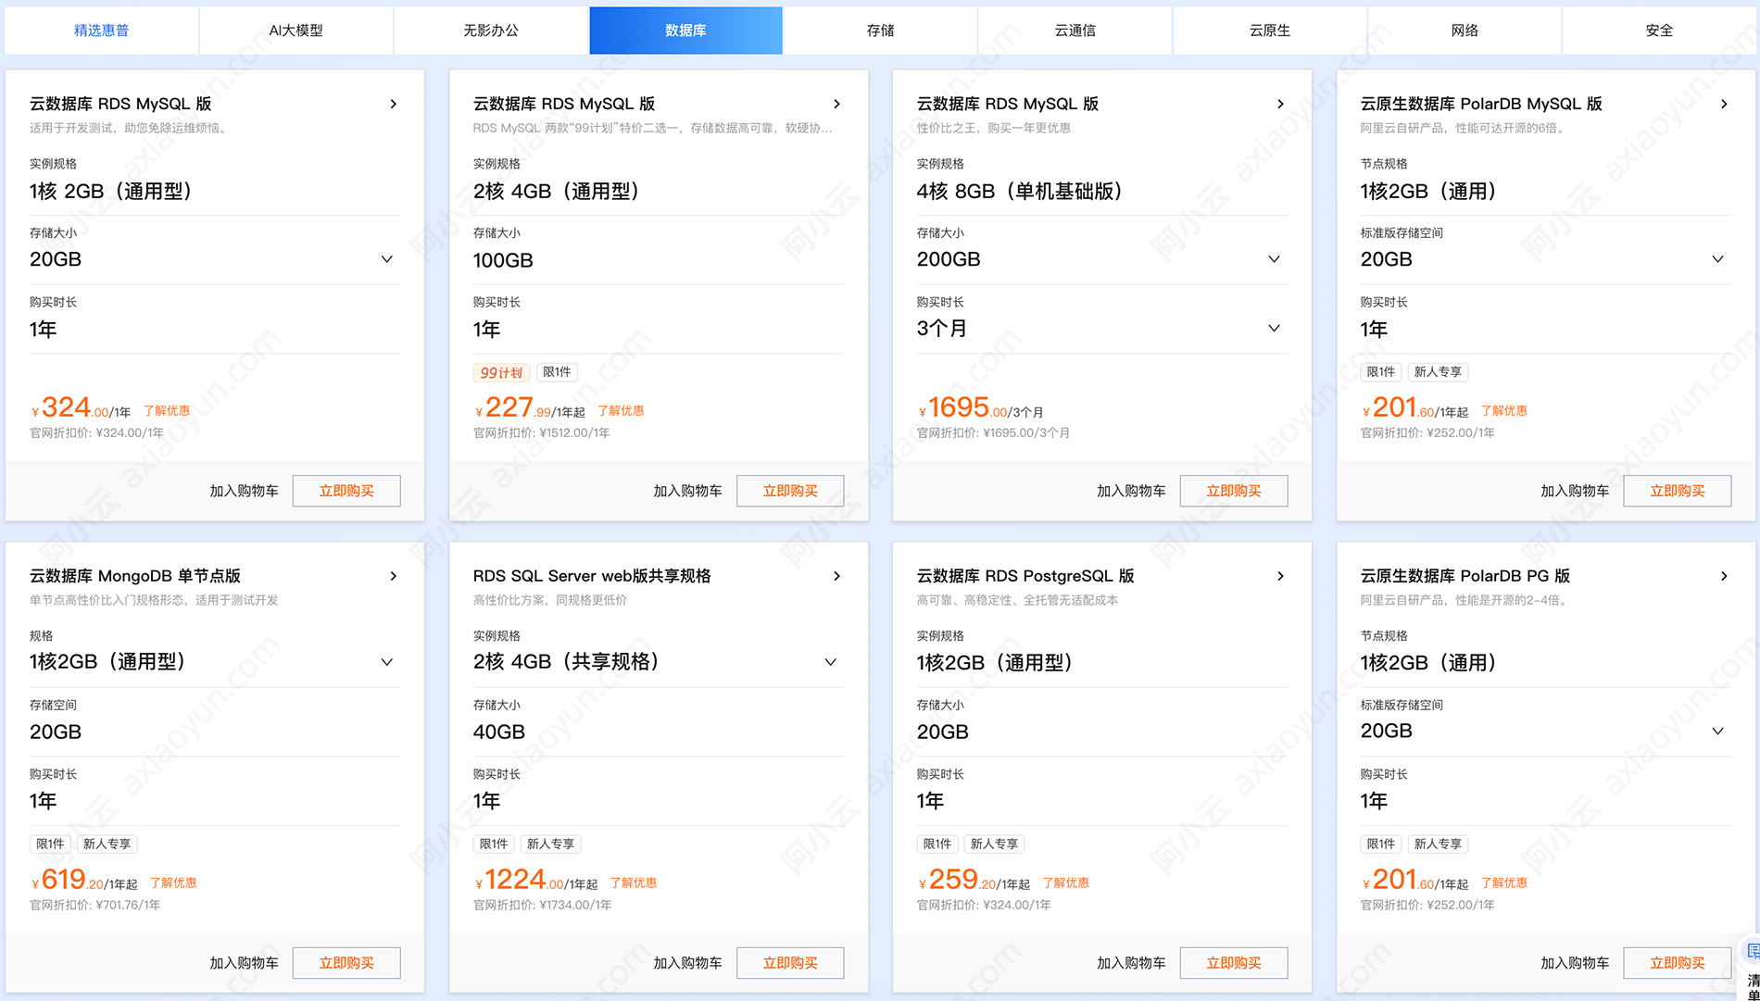
Task: Buy now the ¥1695 RDS MySQL plan
Action: pyautogui.click(x=1234, y=491)
